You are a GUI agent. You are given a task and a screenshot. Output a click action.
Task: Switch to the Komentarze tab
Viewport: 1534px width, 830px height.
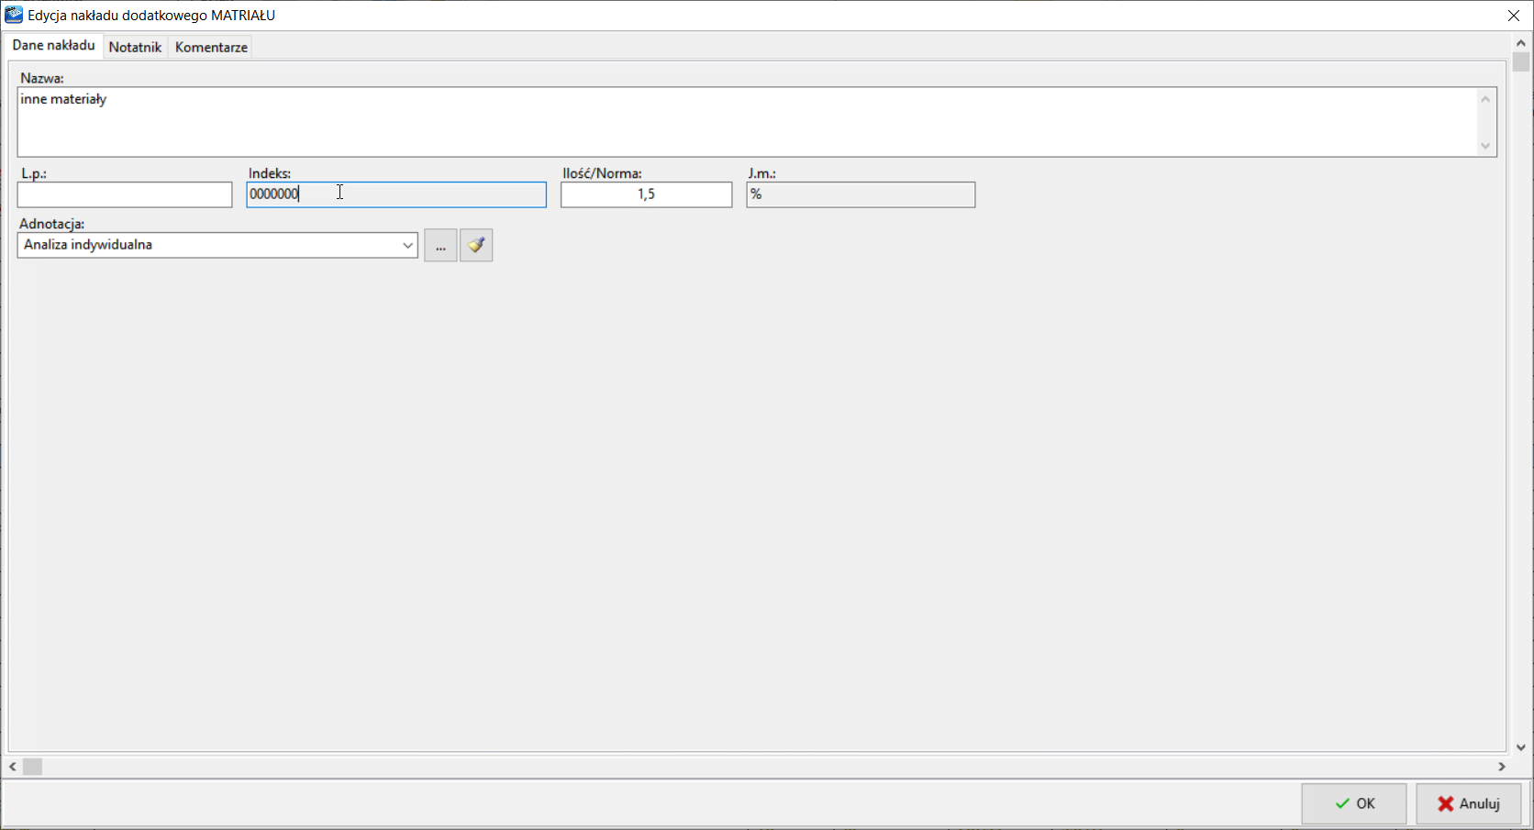point(211,47)
